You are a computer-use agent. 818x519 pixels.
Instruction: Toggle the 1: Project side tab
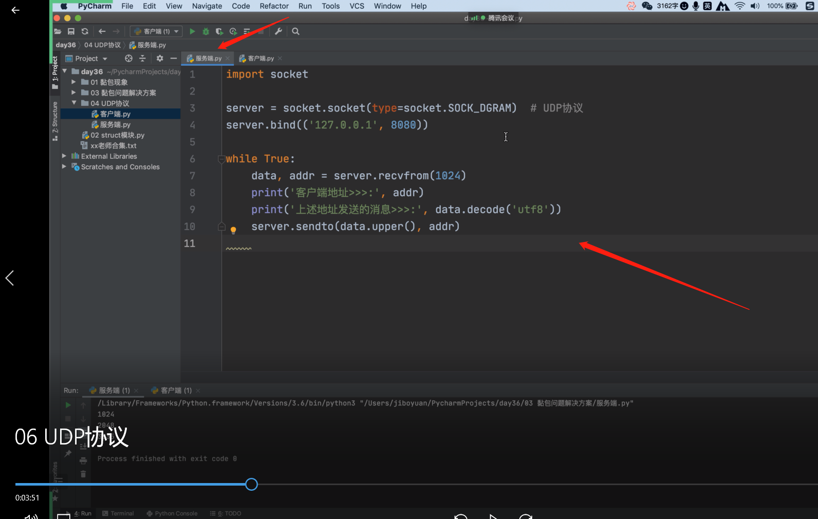(x=55, y=72)
